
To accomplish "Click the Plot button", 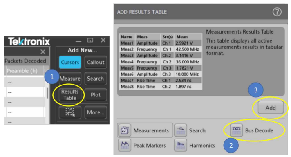I will [96, 95].
